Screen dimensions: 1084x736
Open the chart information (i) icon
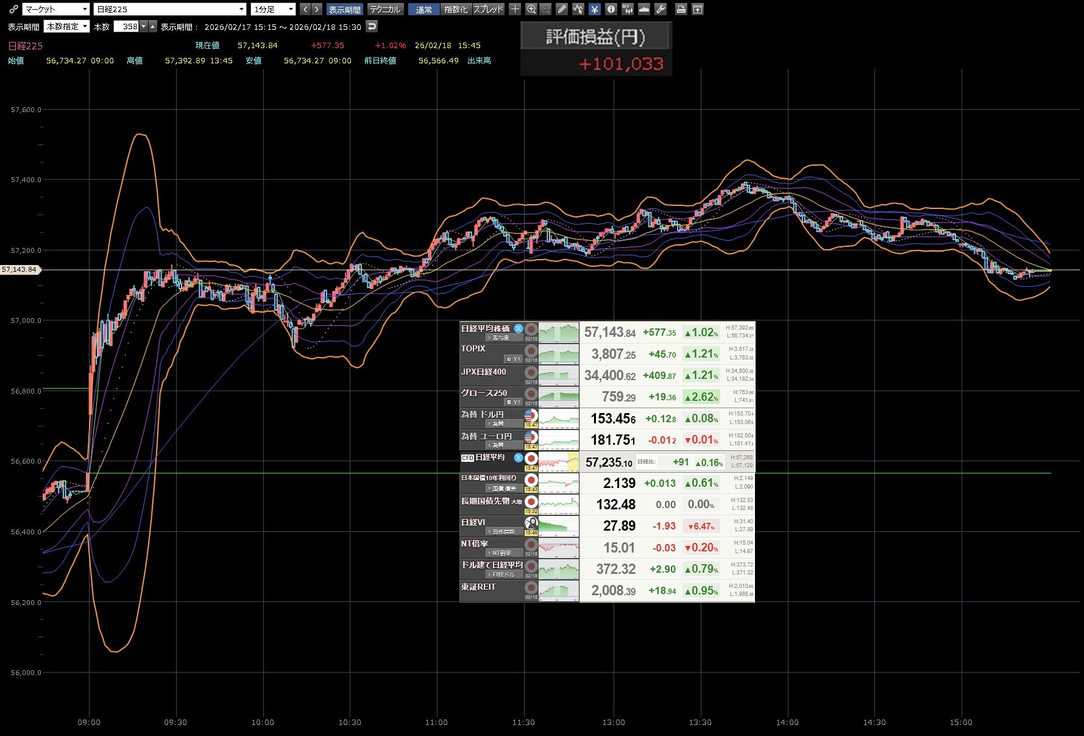pos(611,9)
